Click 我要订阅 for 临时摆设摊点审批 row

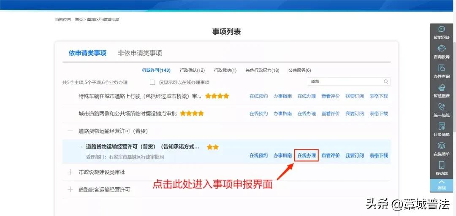[355, 113]
